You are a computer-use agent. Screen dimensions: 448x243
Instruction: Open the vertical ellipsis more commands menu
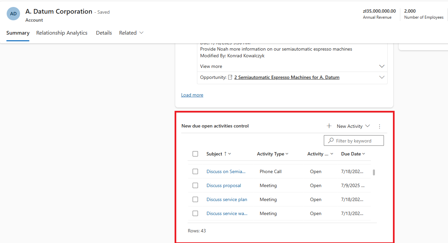pos(379,126)
